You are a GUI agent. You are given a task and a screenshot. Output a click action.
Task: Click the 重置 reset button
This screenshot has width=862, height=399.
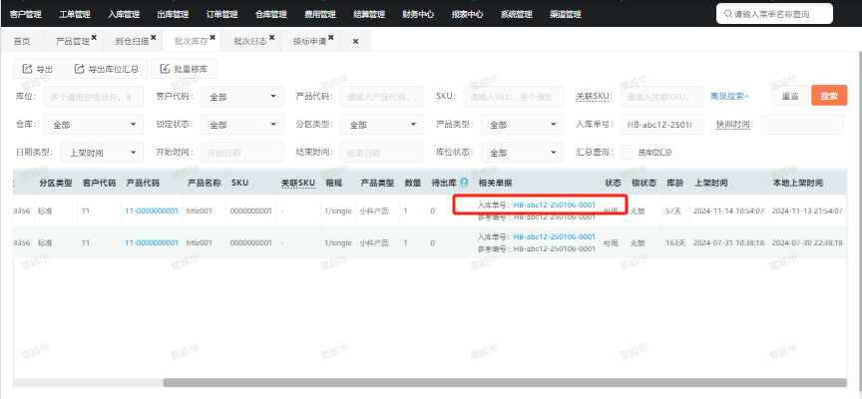[x=790, y=96]
